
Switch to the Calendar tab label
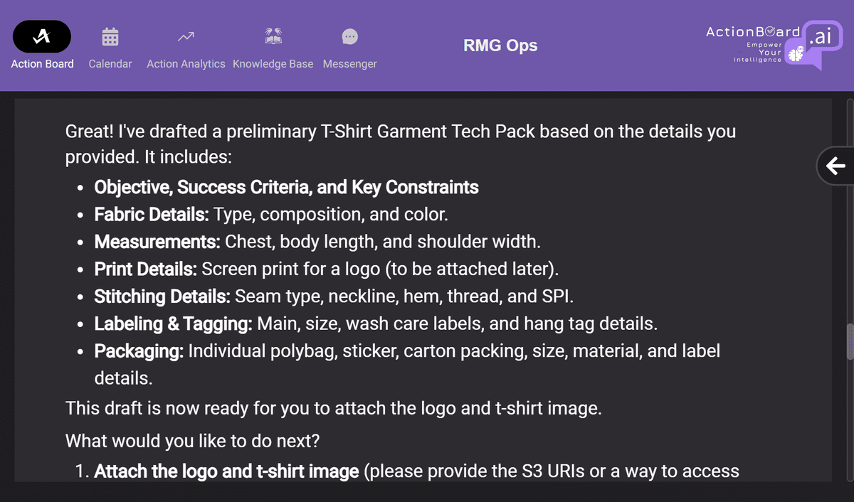tap(110, 64)
